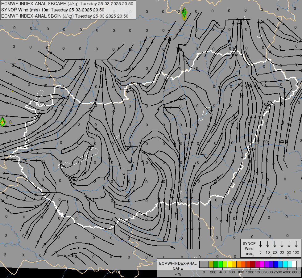Viewport: 302px width, 278px height.
Task: Click the 600 tick label on color scale
Action: (x=232, y=272)
